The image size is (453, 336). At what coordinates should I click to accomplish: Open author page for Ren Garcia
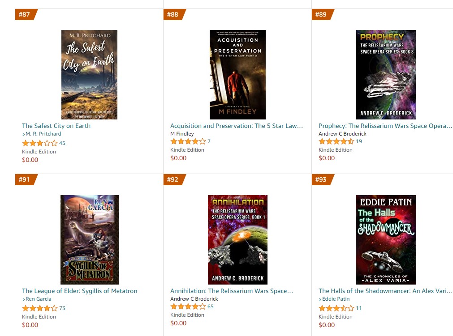[39, 299]
